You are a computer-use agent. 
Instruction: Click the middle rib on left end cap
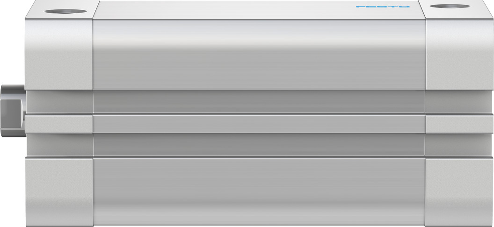[x=58, y=124]
